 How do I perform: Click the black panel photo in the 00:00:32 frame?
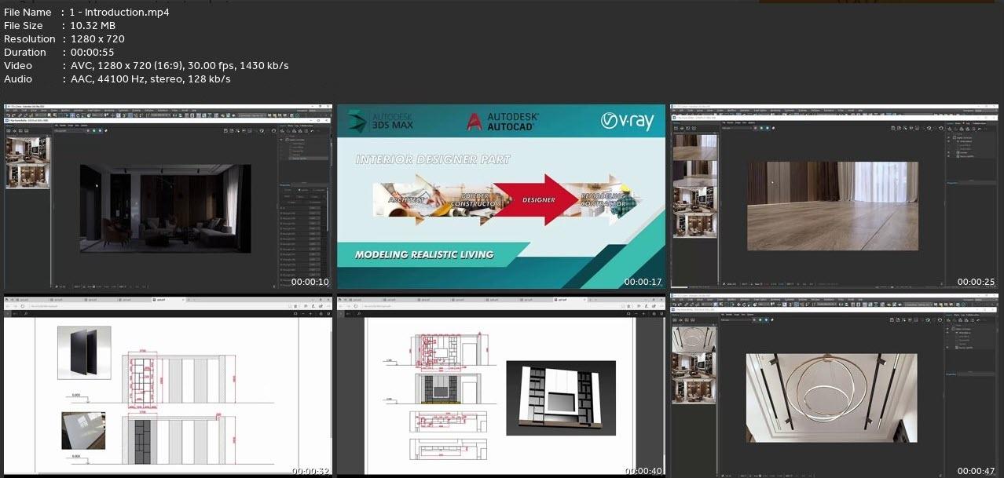pos(84,352)
